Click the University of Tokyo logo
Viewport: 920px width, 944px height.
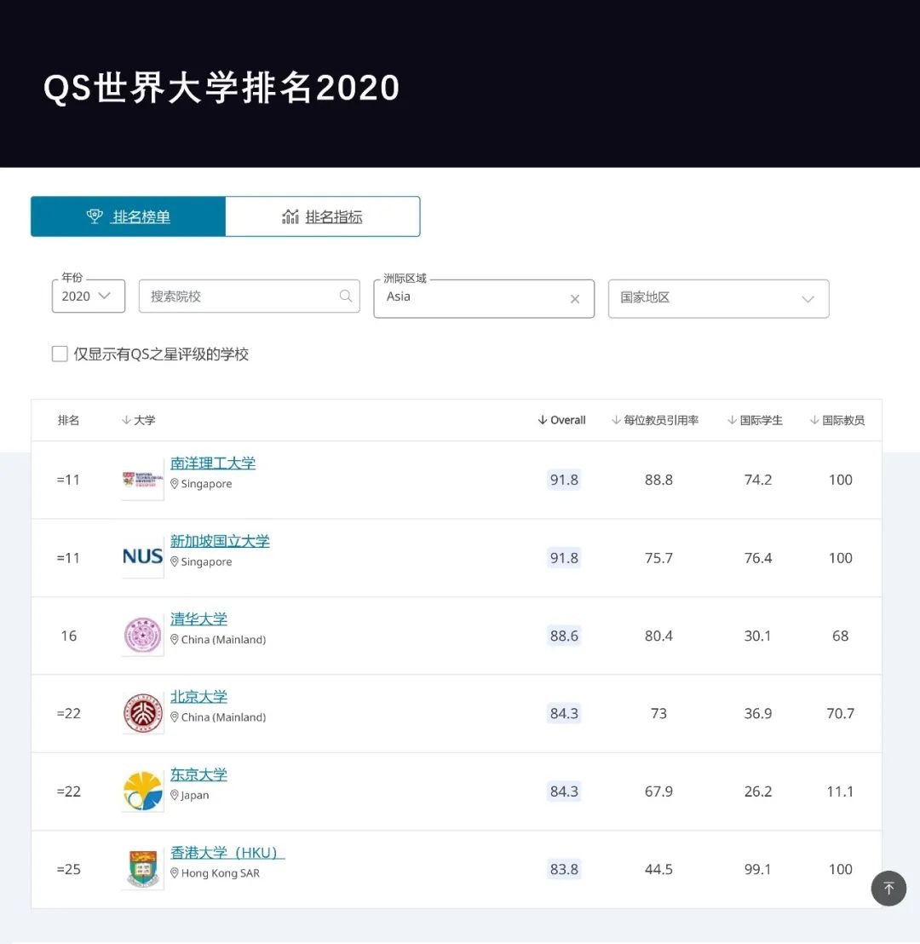[x=142, y=791]
